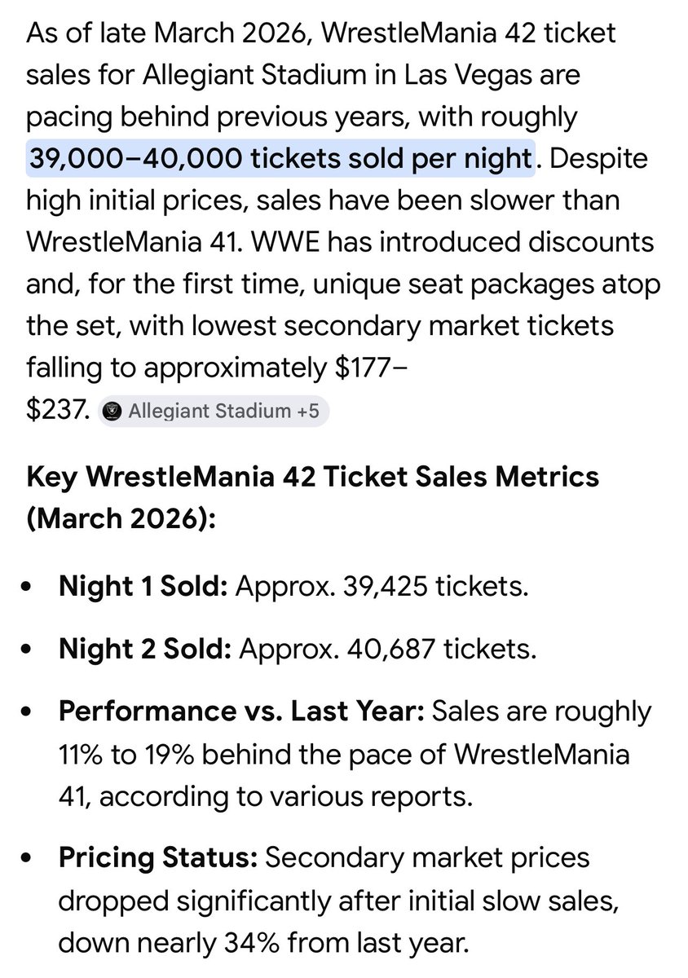Click the "Key WrestleMania 42 Ticket Sales Metrics" heading
This screenshot has width=688, height=978.
point(313,476)
